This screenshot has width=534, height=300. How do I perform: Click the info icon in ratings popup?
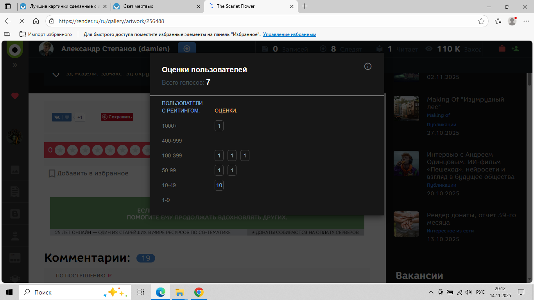click(x=367, y=66)
